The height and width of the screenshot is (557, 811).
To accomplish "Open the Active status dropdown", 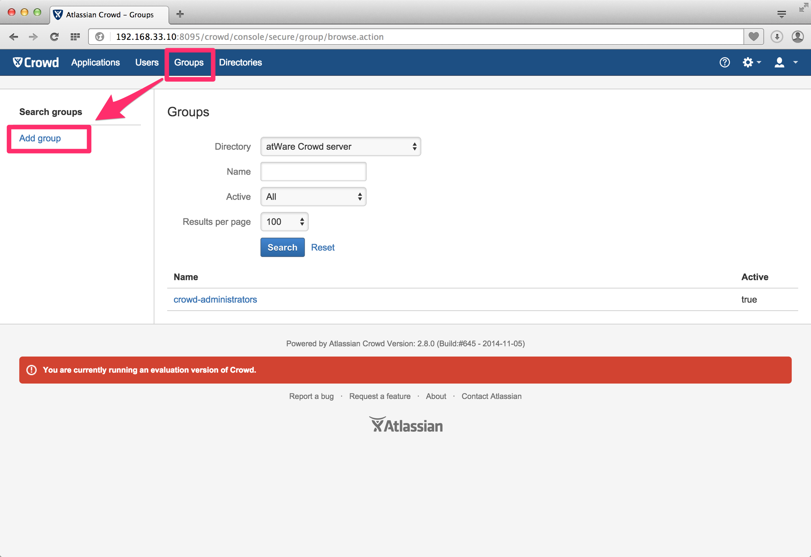I will tap(313, 197).
